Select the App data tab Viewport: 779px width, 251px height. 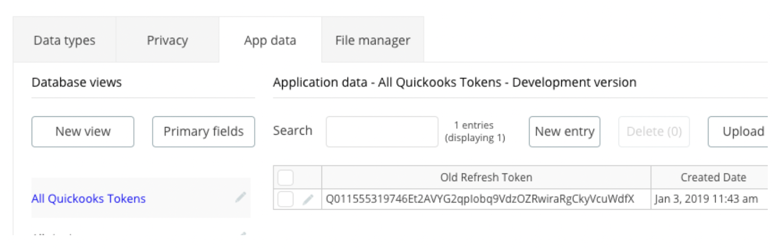pos(270,40)
